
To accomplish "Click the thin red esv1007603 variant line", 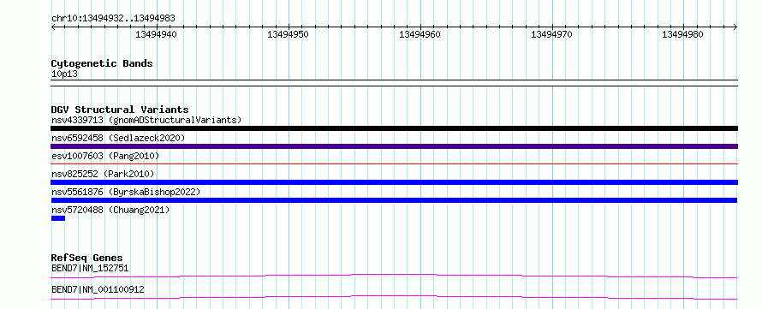I will point(394,164).
